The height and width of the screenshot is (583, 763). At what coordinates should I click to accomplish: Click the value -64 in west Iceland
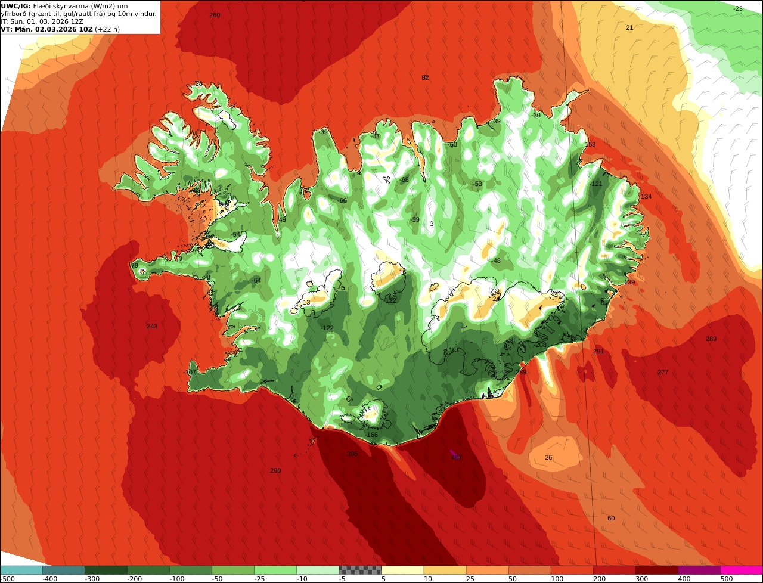click(256, 280)
